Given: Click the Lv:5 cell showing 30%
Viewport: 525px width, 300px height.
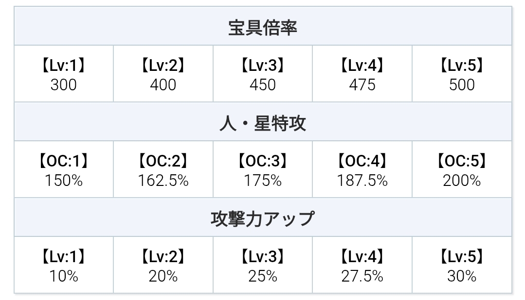Looking at the screenshot, I should pos(462,266).
